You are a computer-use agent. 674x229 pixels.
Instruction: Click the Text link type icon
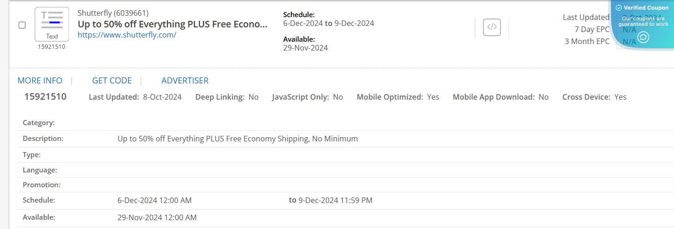coord(52,24)
